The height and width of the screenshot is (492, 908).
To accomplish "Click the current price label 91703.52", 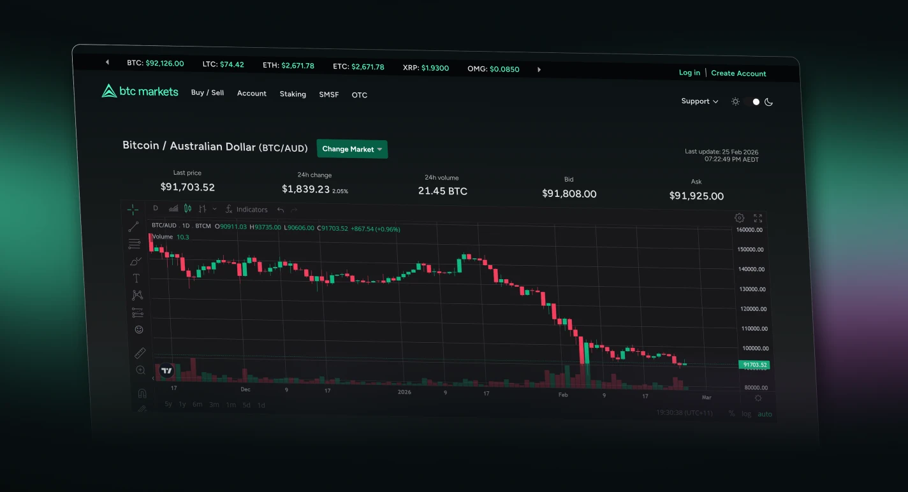I will point(754,365).
